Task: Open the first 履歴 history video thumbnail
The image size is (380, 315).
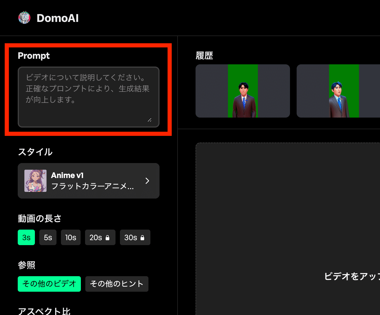Action: click(243, 91)
